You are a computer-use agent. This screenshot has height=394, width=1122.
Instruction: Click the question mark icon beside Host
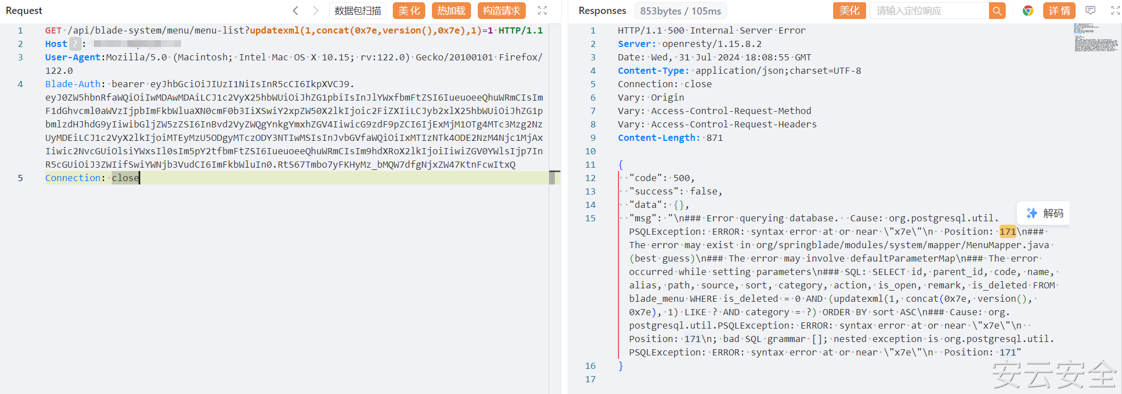point(75,44)
